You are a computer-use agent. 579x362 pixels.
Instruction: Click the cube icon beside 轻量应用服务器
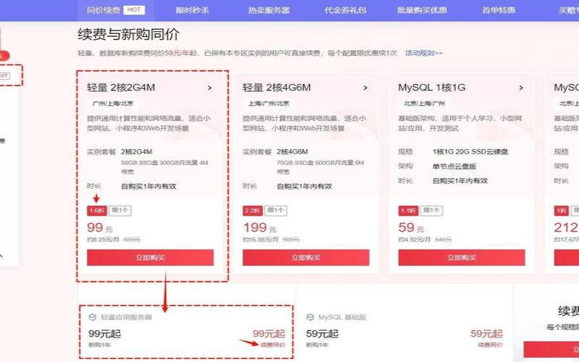pyautogui.click(x=93, y=317)
